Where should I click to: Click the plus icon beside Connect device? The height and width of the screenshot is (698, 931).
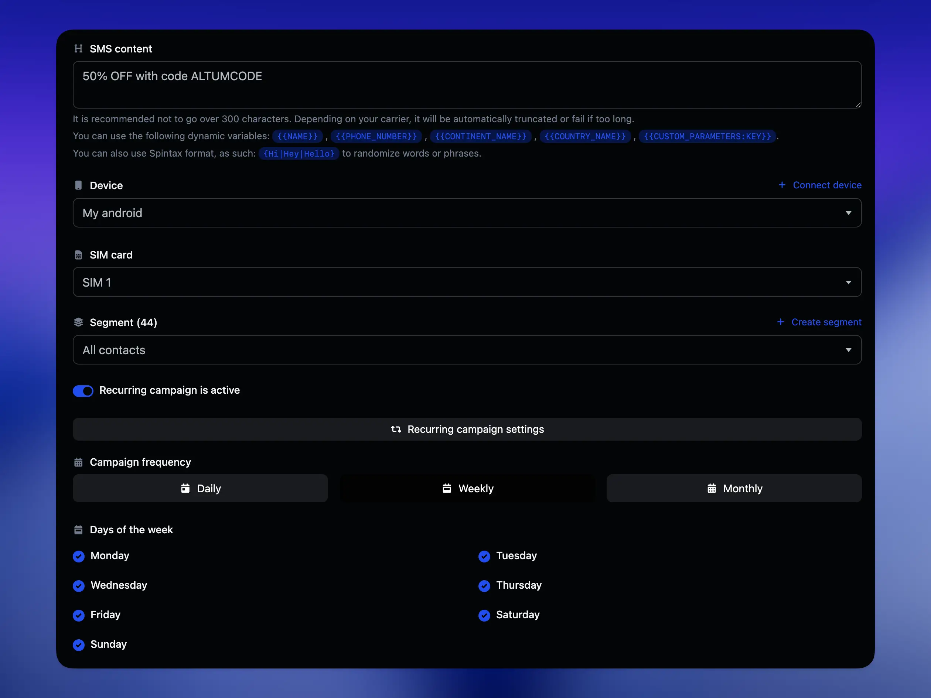pyautogui.click(x=782, y=185)
